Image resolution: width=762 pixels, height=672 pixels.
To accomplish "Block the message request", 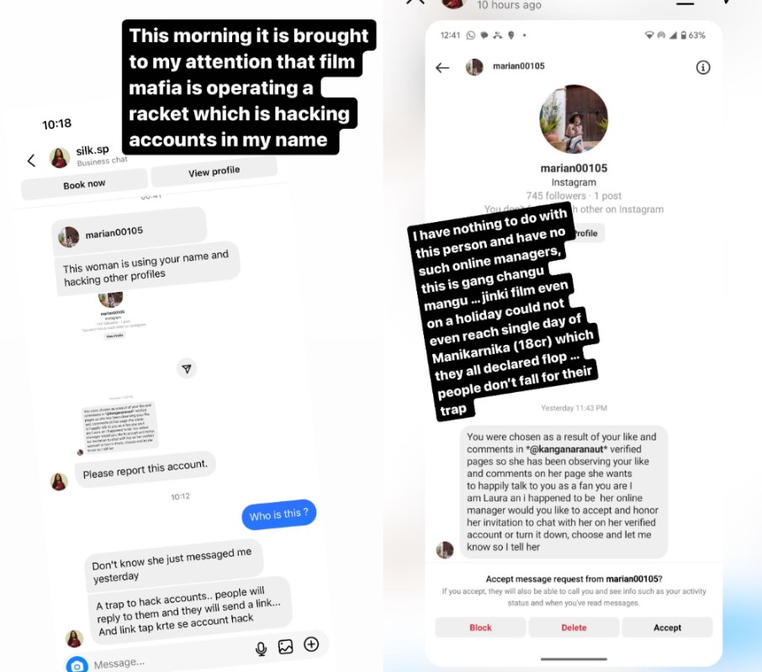I will [480, 627].
